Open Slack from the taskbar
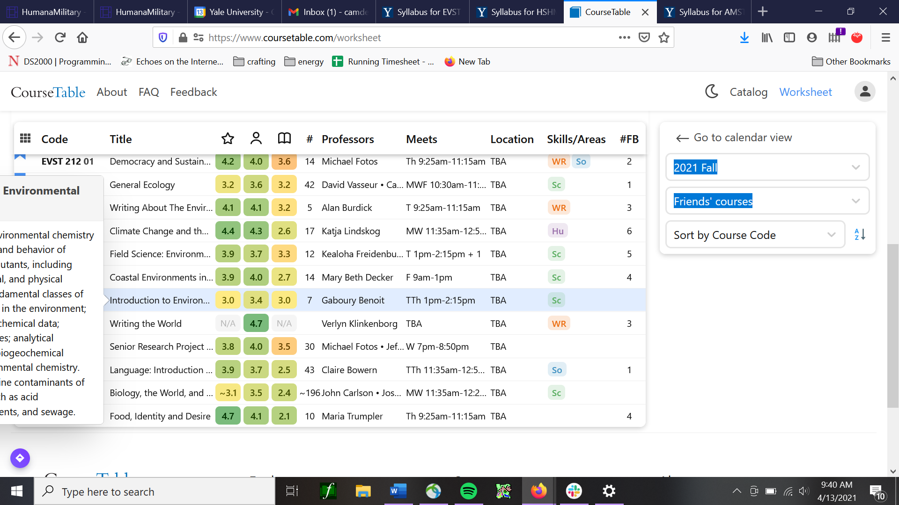Screen dimensions: 899x505 [574, 491]
